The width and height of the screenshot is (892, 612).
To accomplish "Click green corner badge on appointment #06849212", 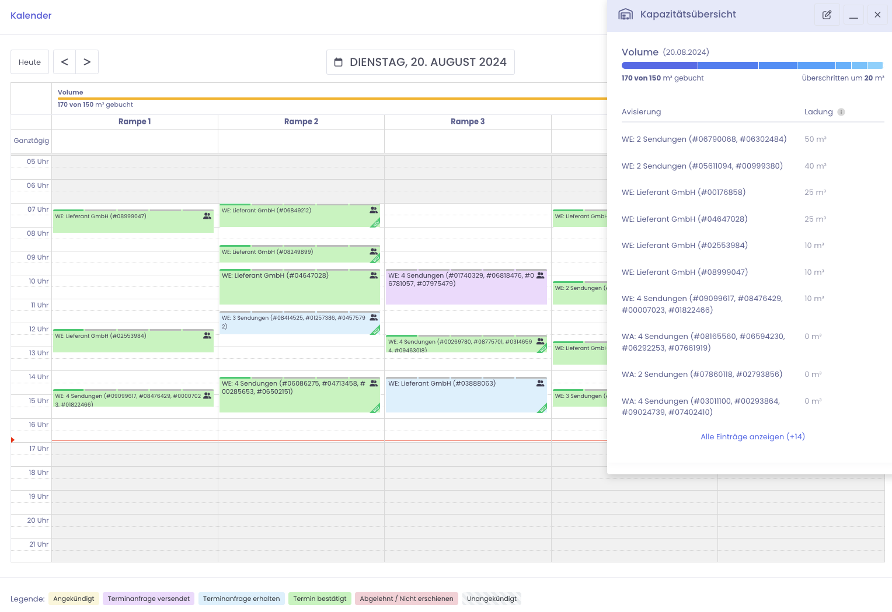I will (x=375, y=223).
